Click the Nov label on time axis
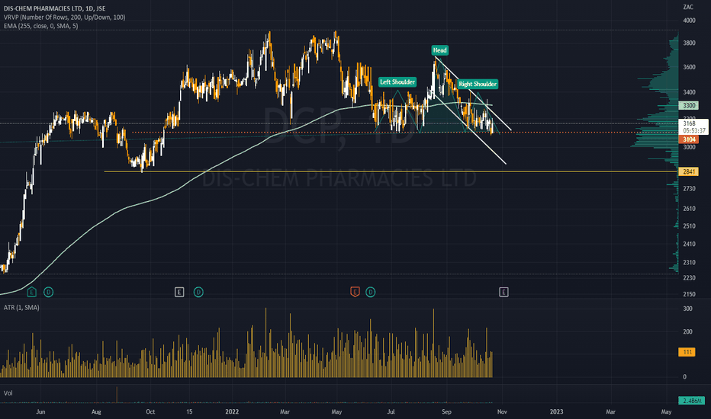The width and height of the screenshot is (711, 419). coord(501,411)
